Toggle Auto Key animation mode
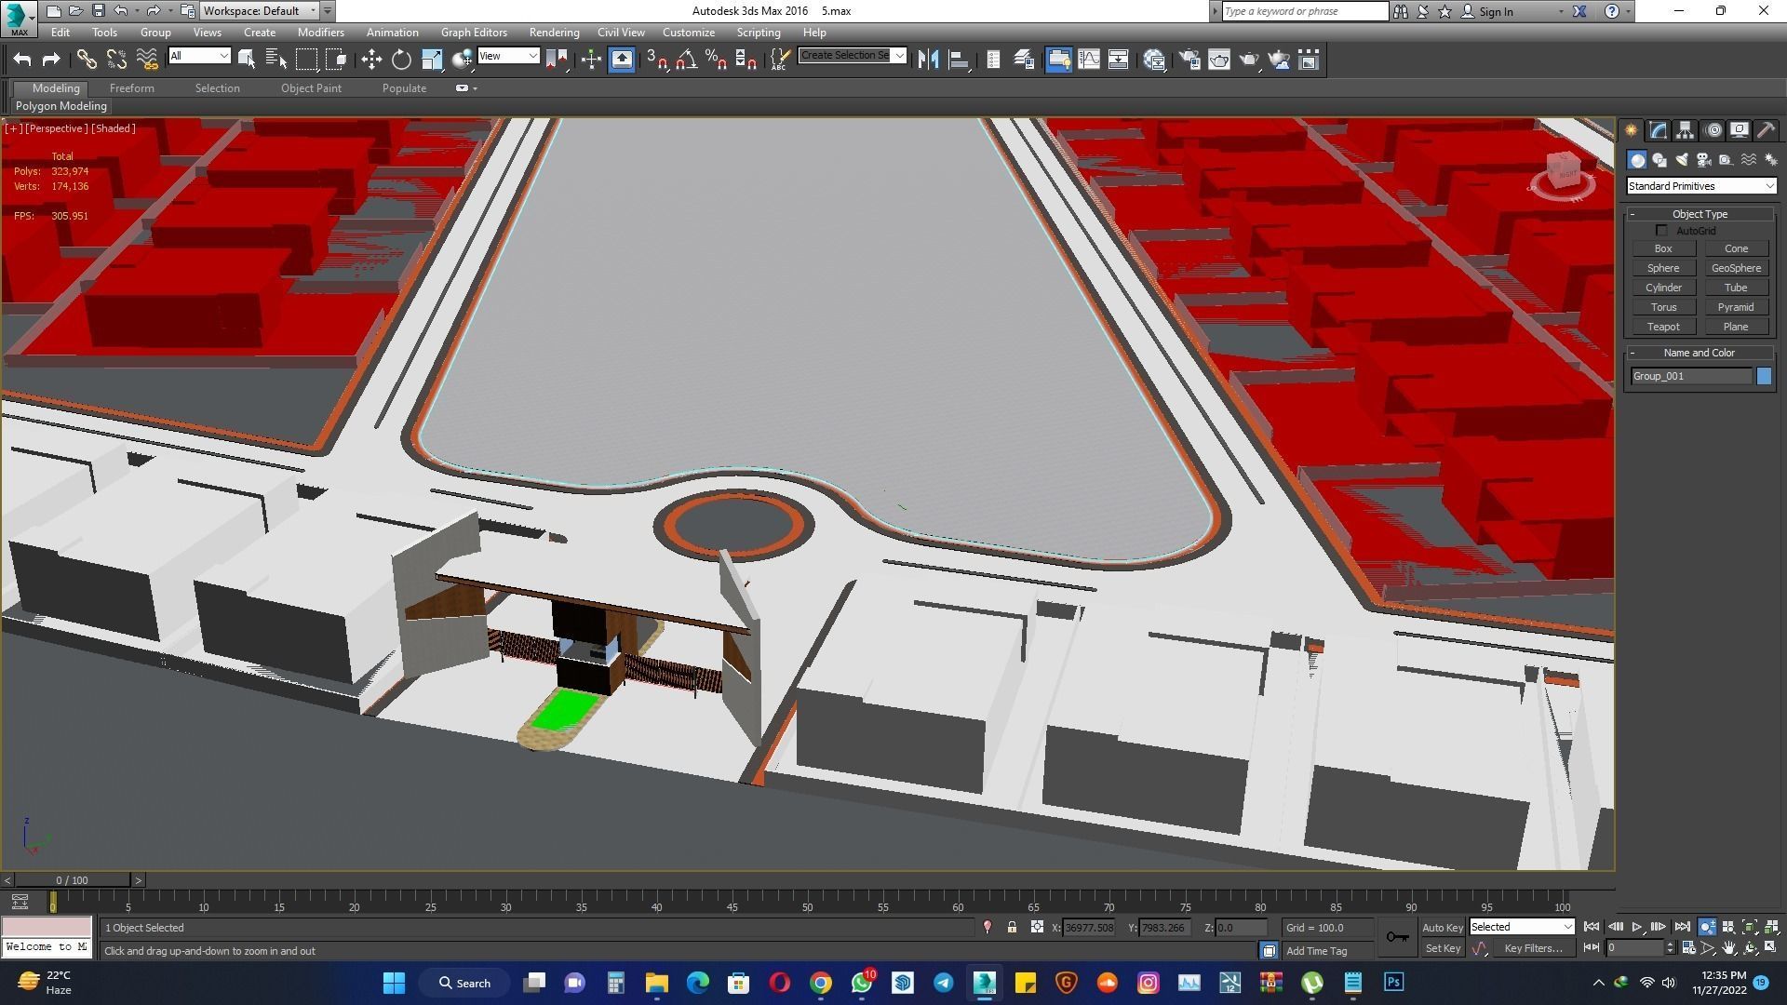This screenshot has height=1005, width=1787. click(x=1443, y=927)
